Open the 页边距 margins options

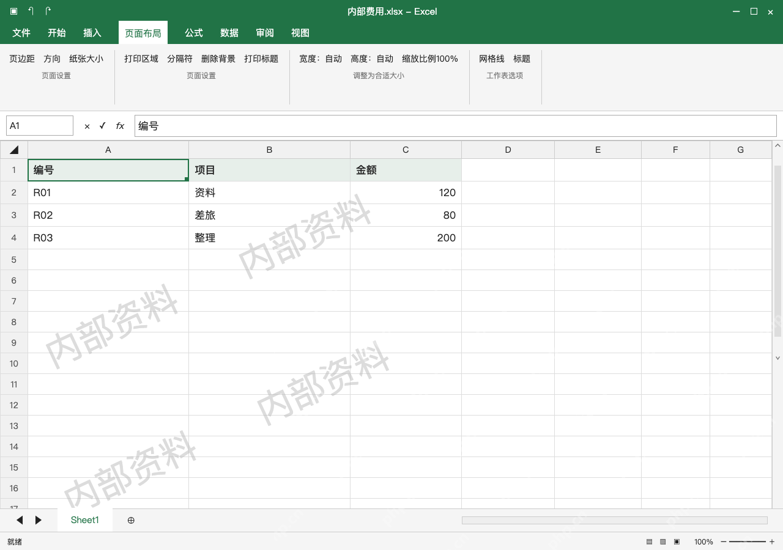click(x=22, y=59)
